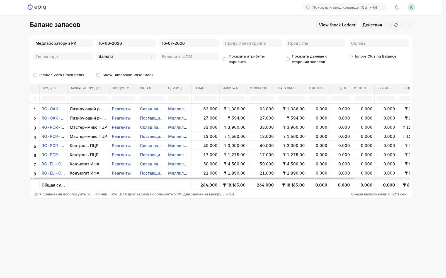The image size is (446, 278).
Task: Click the epiq logo icon
Action: [x=30, y=7]
